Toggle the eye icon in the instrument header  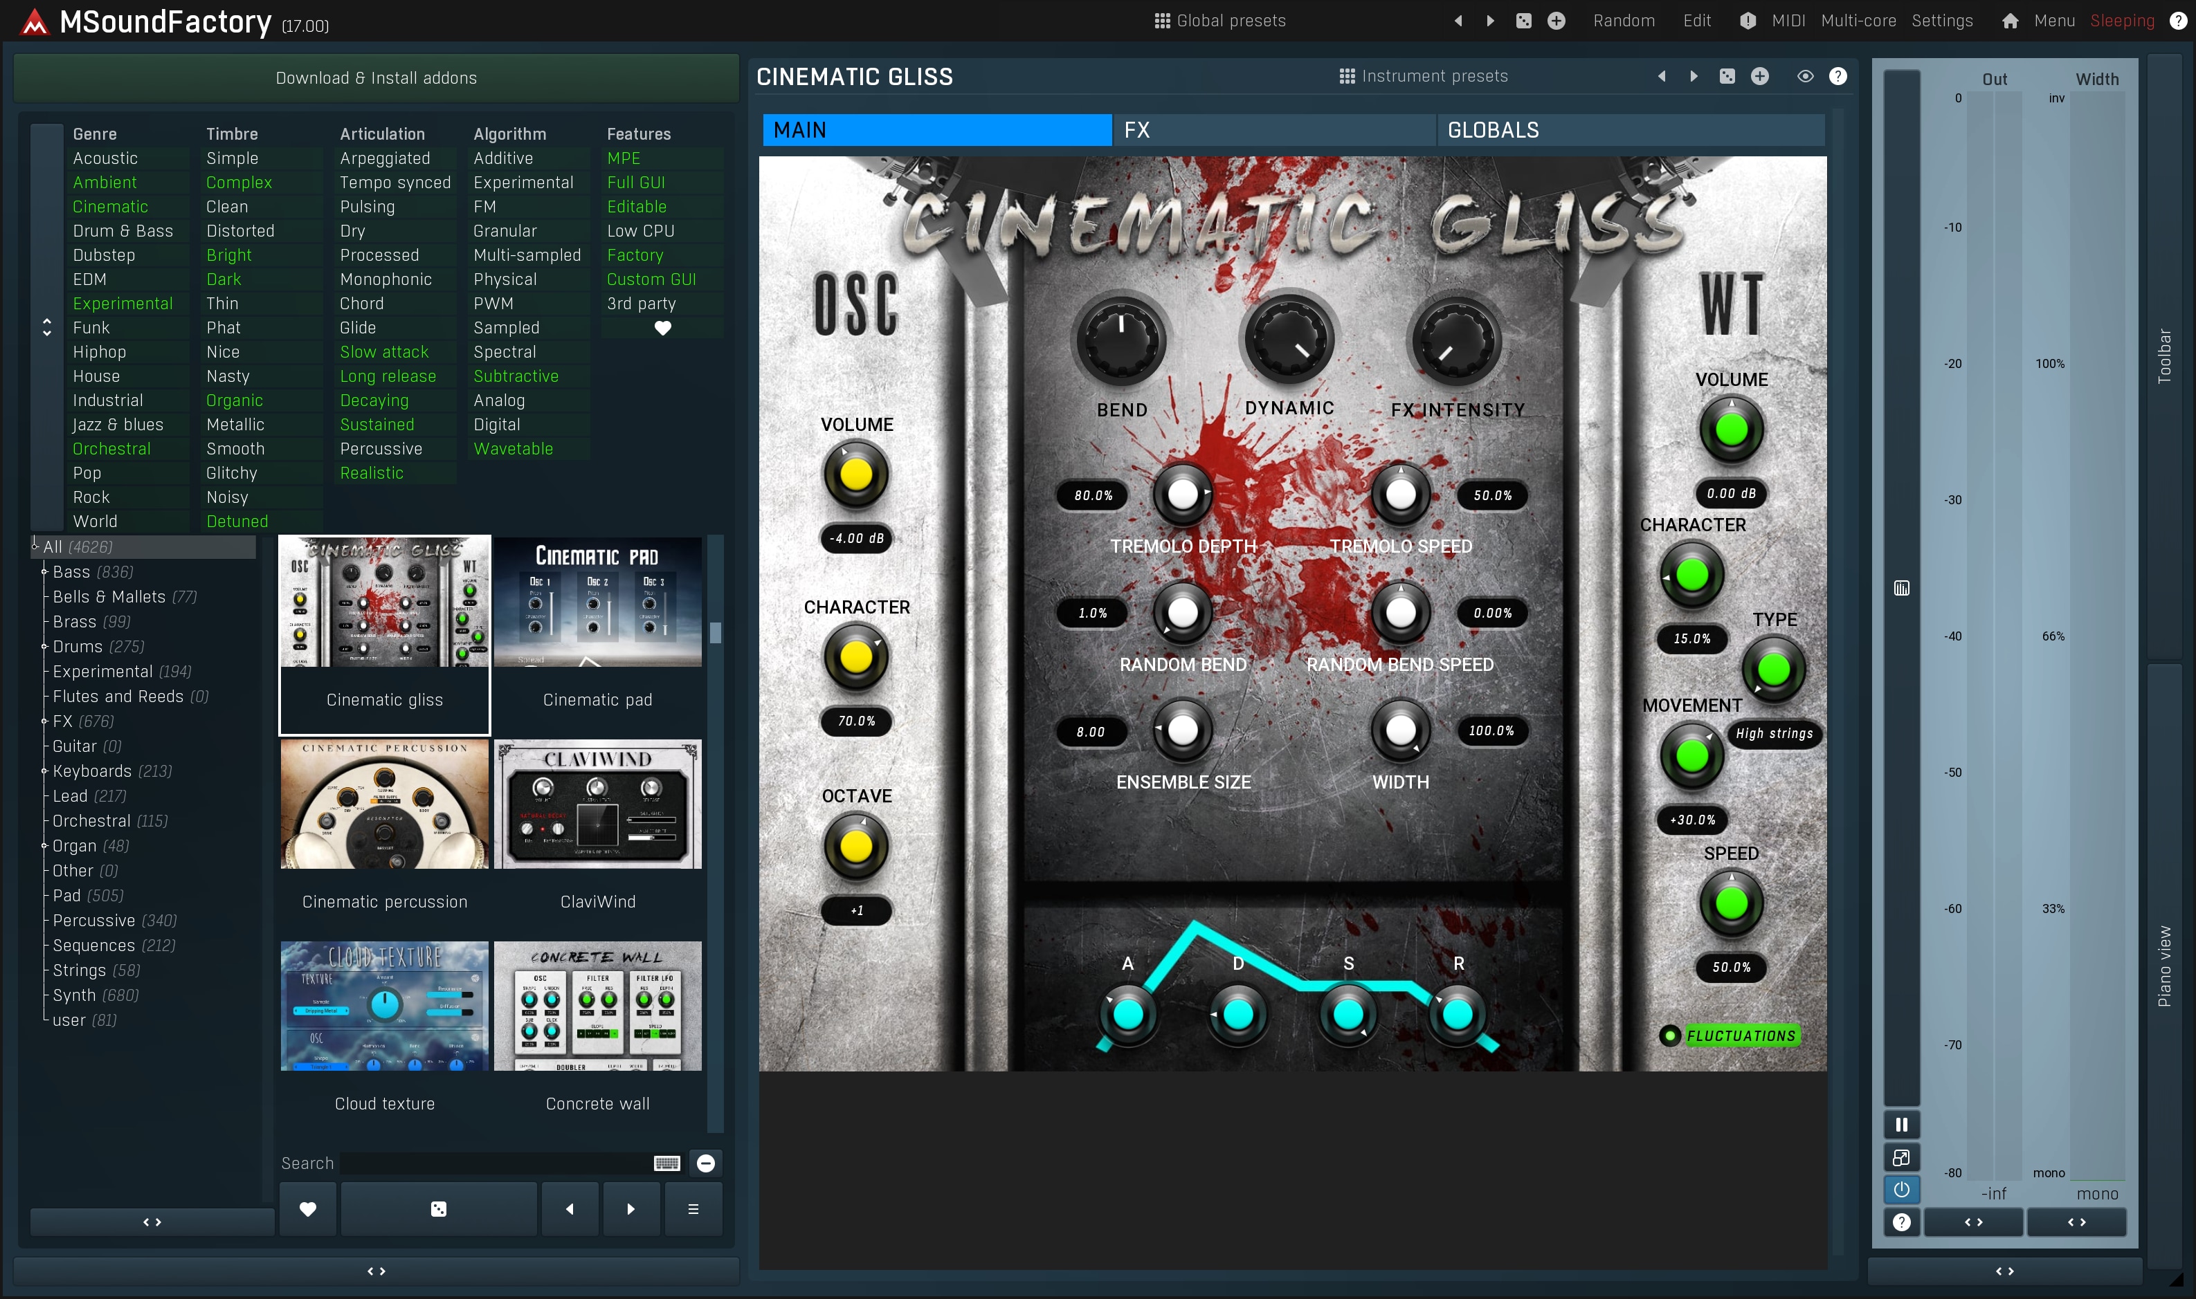(x=1804, y=77)
